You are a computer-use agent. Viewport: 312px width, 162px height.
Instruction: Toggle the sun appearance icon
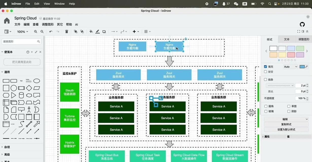pos(308,17)
